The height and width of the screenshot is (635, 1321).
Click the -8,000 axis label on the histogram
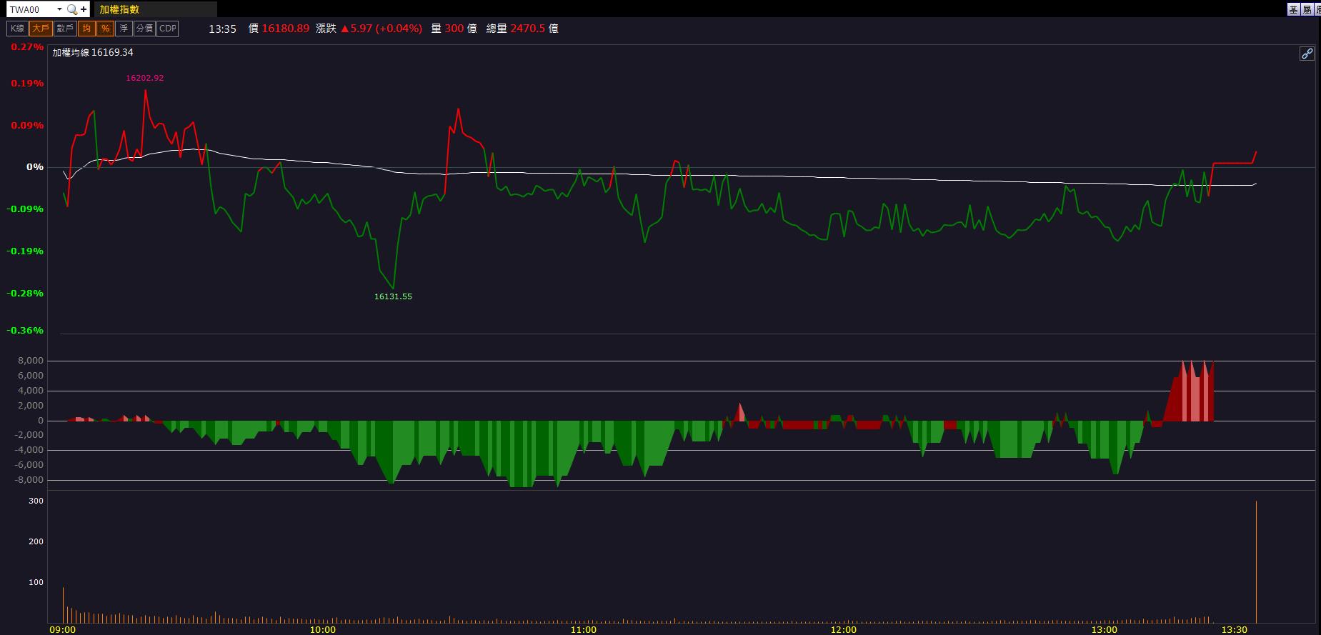[29, 480]
